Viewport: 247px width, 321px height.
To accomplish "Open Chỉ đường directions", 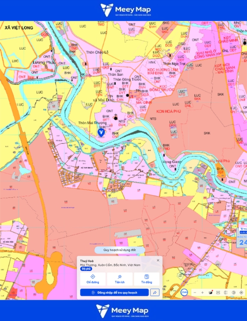I will 93,279.
